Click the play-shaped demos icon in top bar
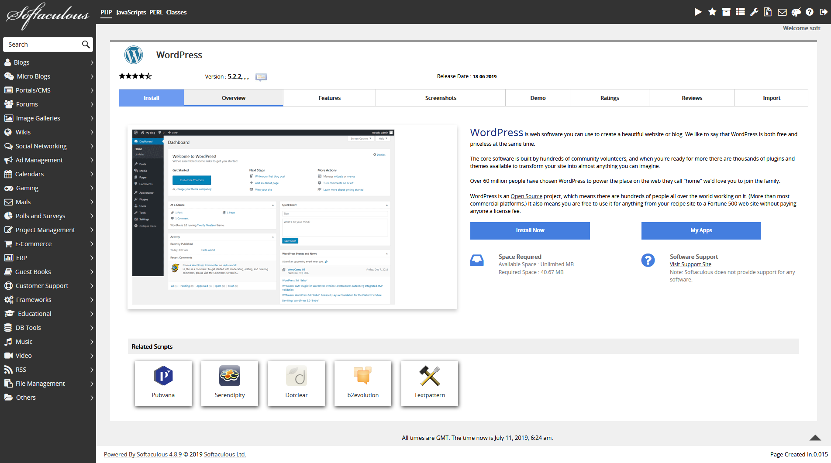This screenshot has width=831, height=463. click(698, 12)
